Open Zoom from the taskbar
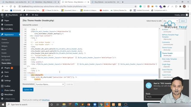191x107 pixels. coord(95,104)
